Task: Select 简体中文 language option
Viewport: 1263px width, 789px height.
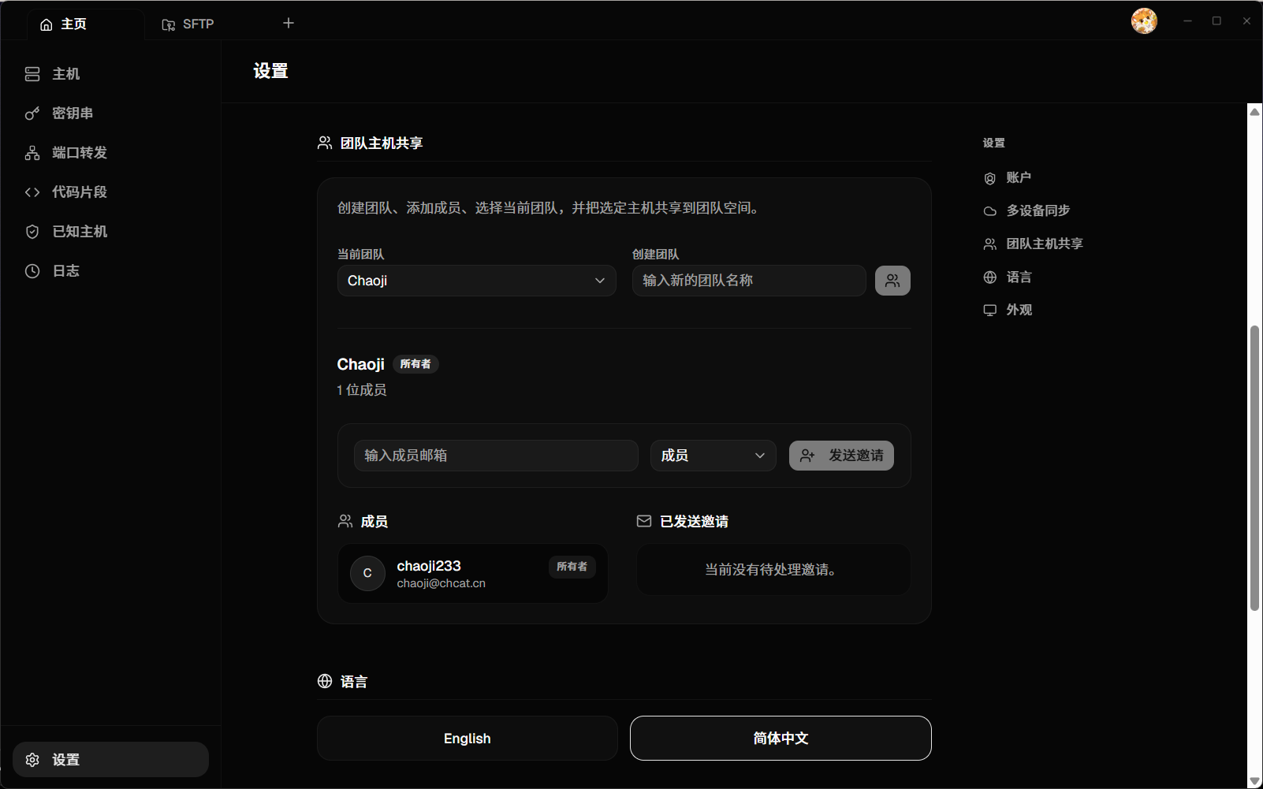Action: pyautogui.click(x=781, y=739)
